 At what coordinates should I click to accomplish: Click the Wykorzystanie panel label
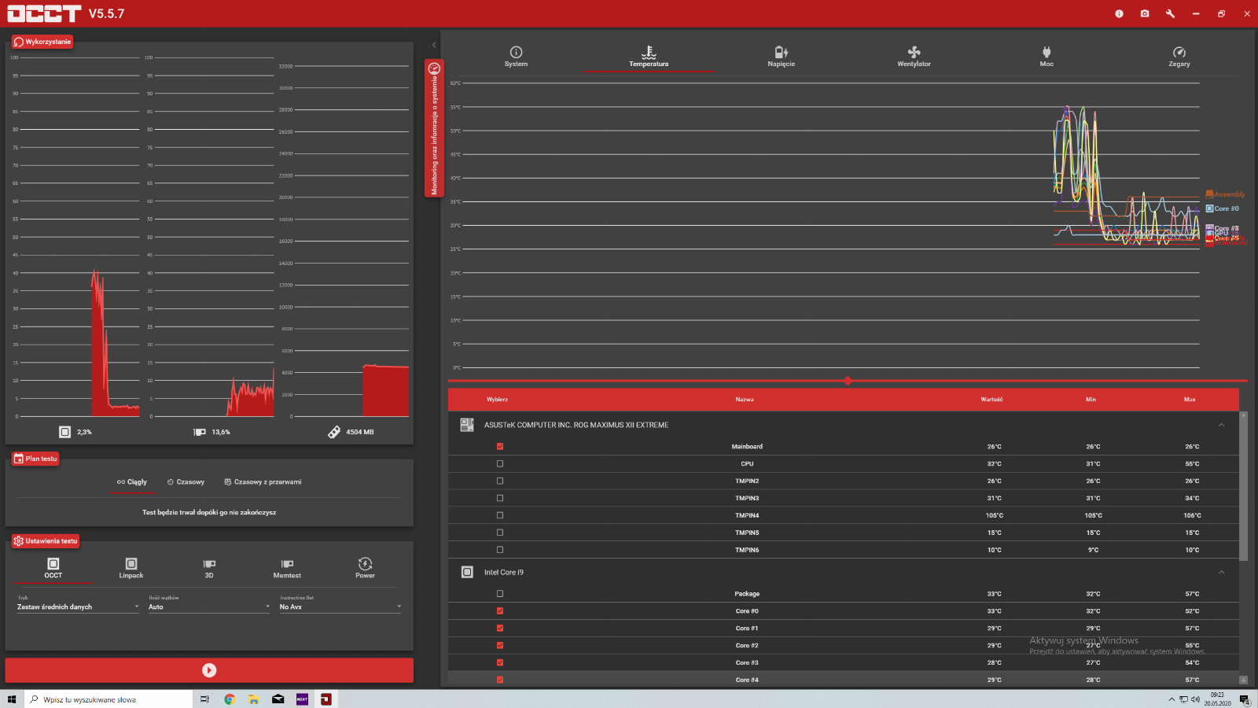tap(42, 42)
